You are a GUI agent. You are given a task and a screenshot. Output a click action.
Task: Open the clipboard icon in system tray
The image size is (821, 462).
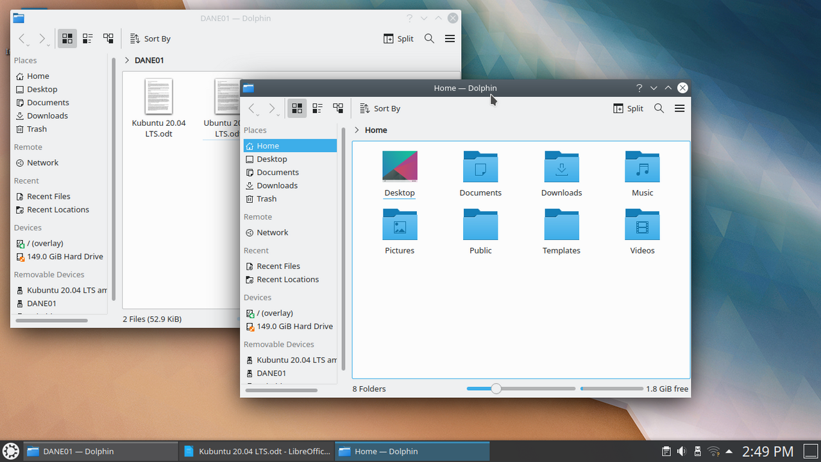pyautogui.click(x=666, y=451)
